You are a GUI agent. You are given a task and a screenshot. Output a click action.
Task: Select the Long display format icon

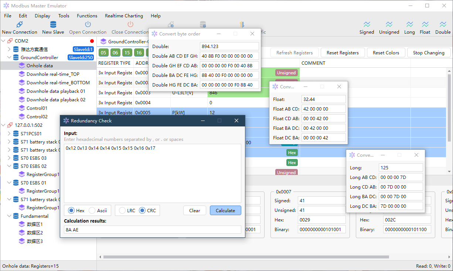click(x=409, y=24)
